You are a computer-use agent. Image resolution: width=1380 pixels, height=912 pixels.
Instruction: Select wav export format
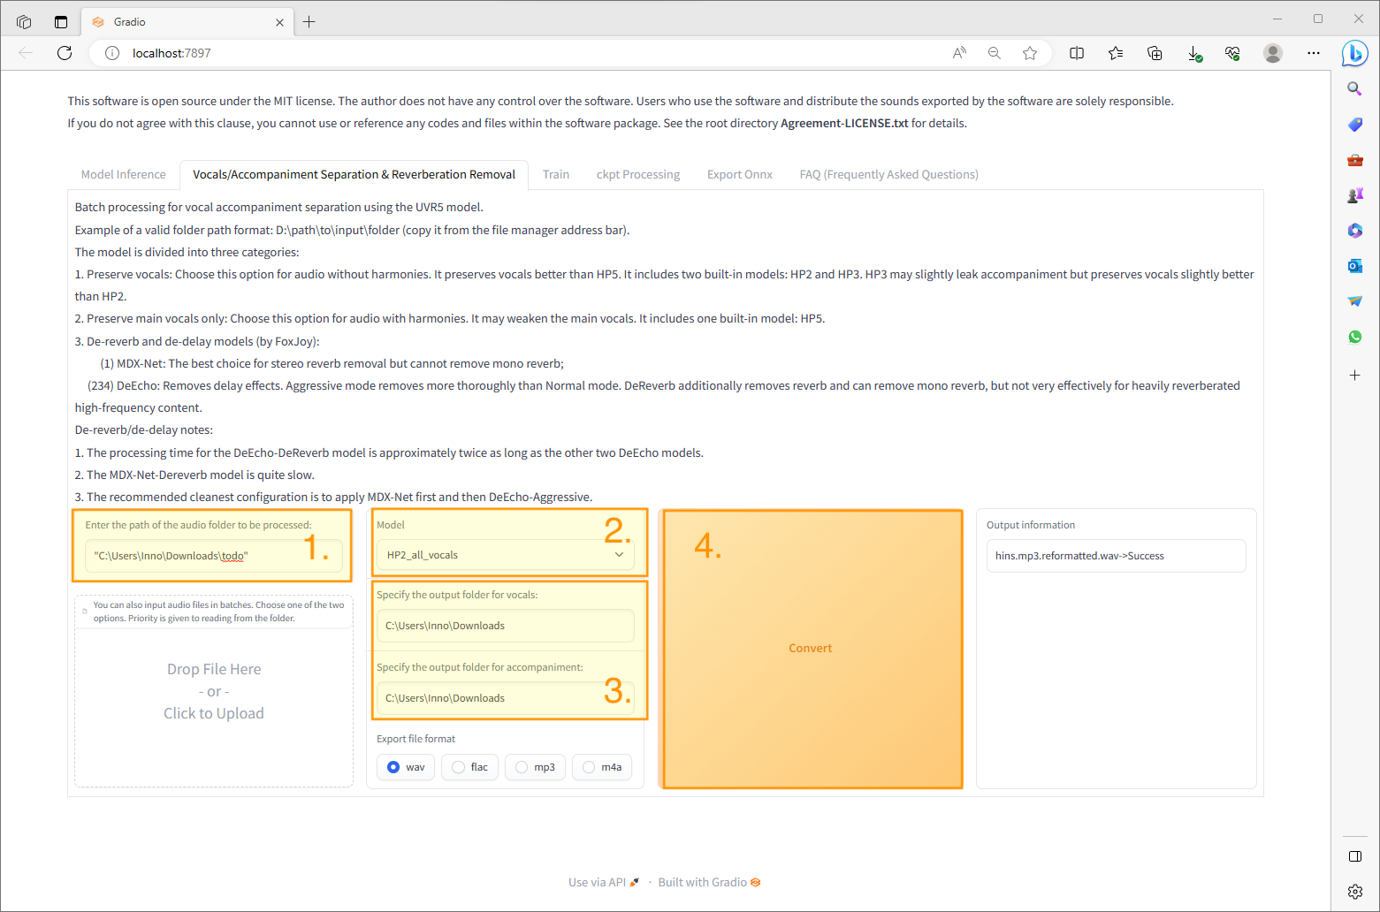pos(406,767)
